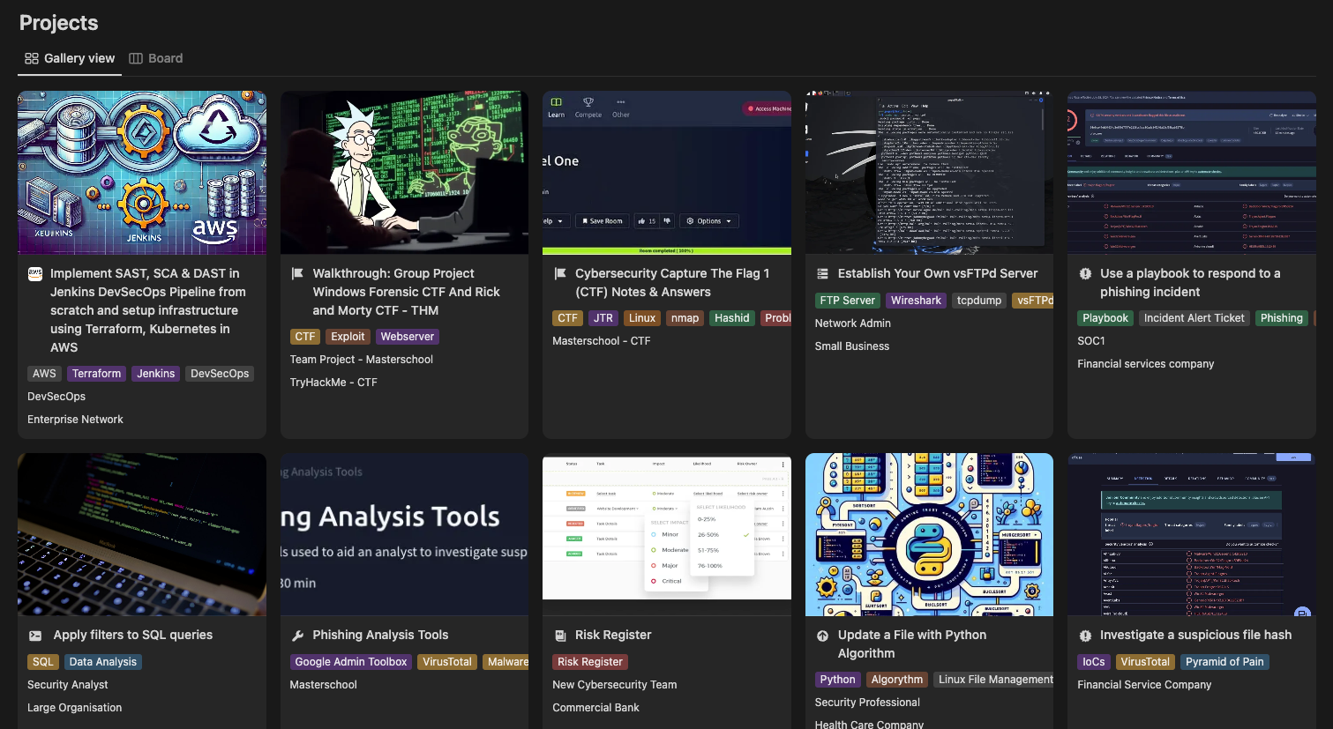Click the Hashid tag
The height and width of the screenshot is (729, 1333).
tap(732, 318)
